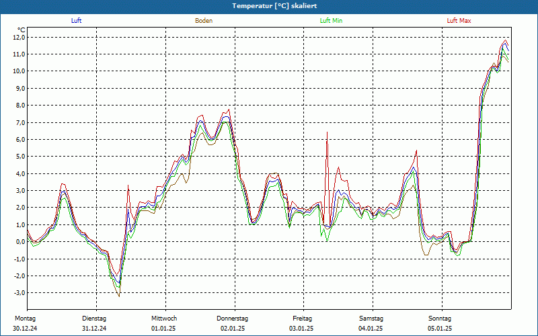
Task: Click the 'Luft Min' legend entry
Action: point(331,21)
